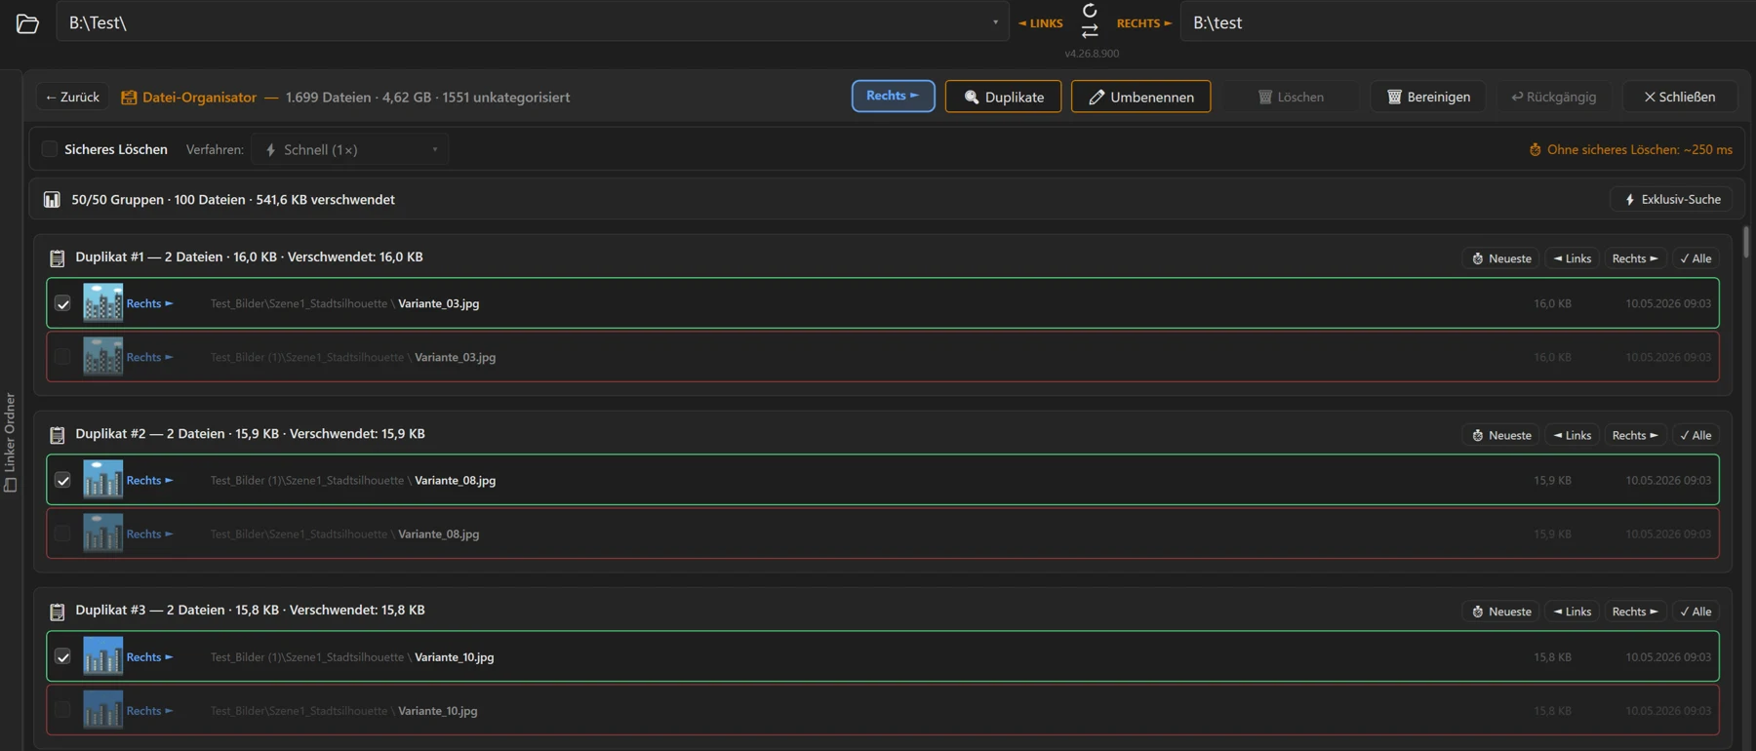Open the Verfahren Schnell (1×) dropdown
The width and height of the screenshot is (1756, 751).
350,149
